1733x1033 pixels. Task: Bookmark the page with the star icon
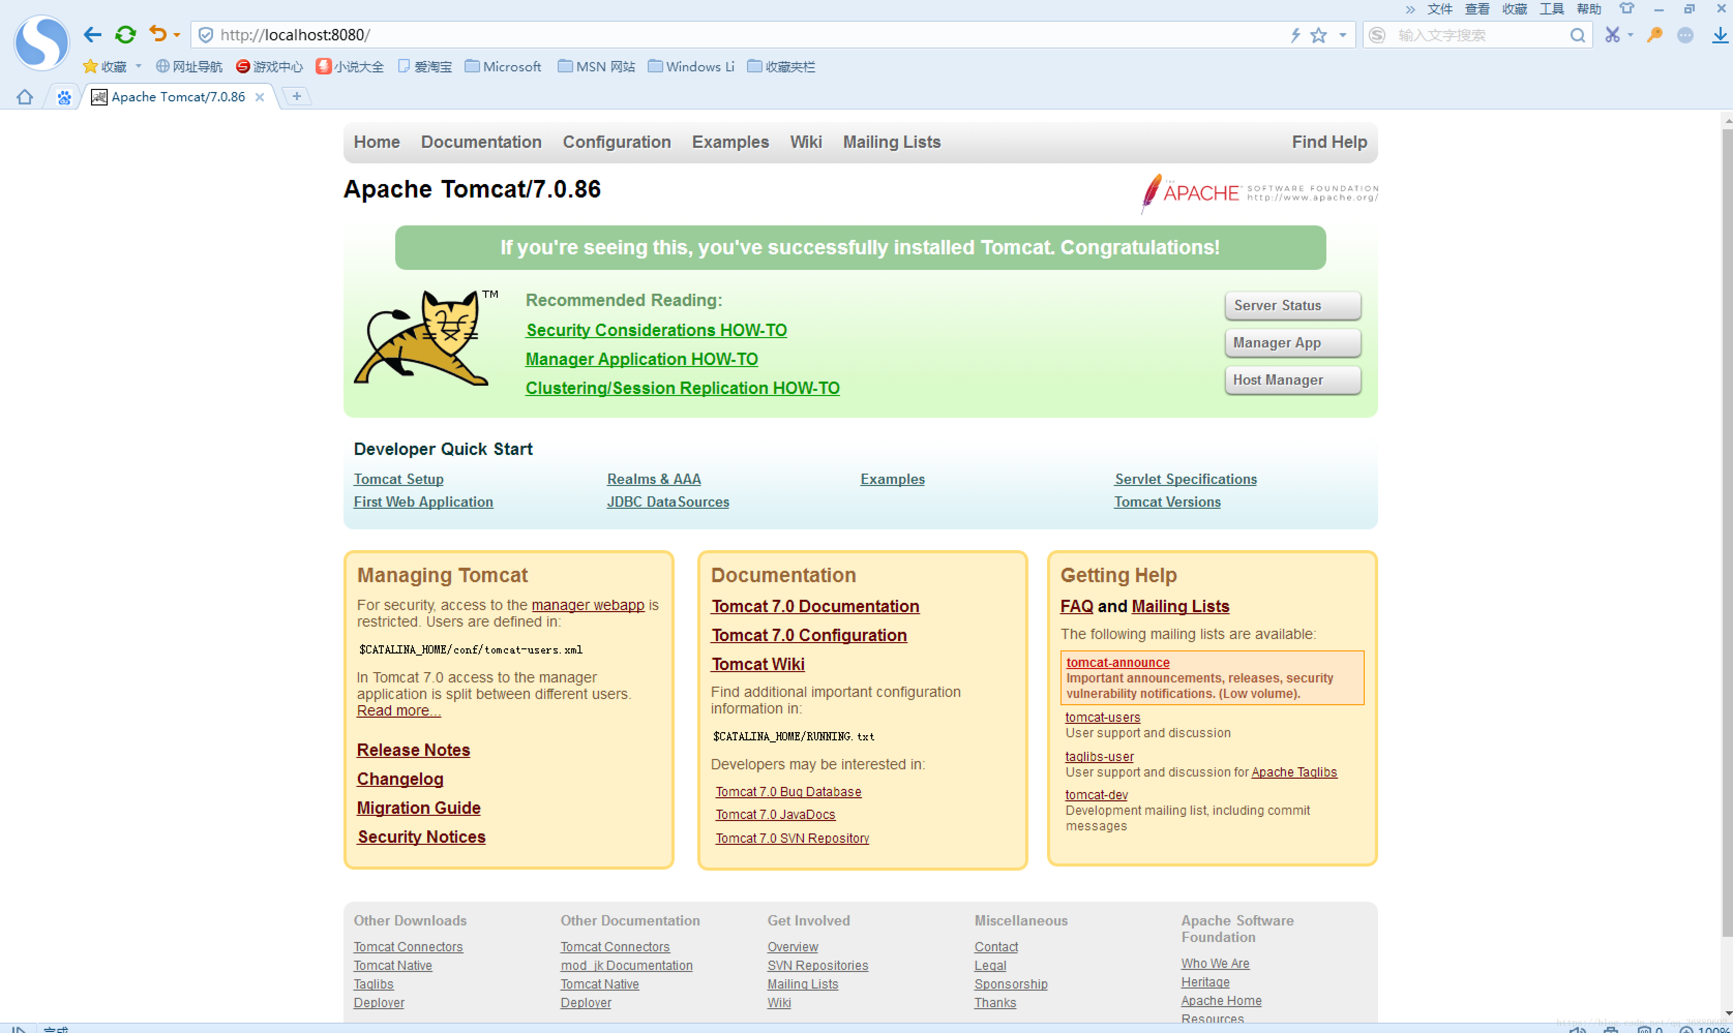click(x=1319, y=35)
